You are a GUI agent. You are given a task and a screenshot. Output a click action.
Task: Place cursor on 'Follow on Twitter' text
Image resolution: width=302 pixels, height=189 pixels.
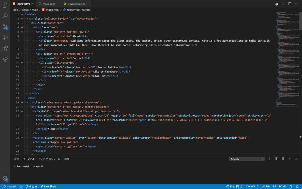pos(105,67)
